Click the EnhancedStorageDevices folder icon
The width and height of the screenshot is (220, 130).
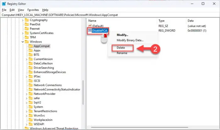coord(30,72)
